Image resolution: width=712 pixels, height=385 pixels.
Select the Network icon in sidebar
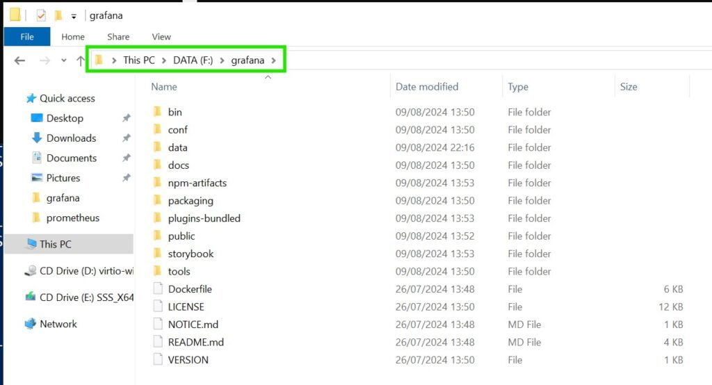(31, 324)
